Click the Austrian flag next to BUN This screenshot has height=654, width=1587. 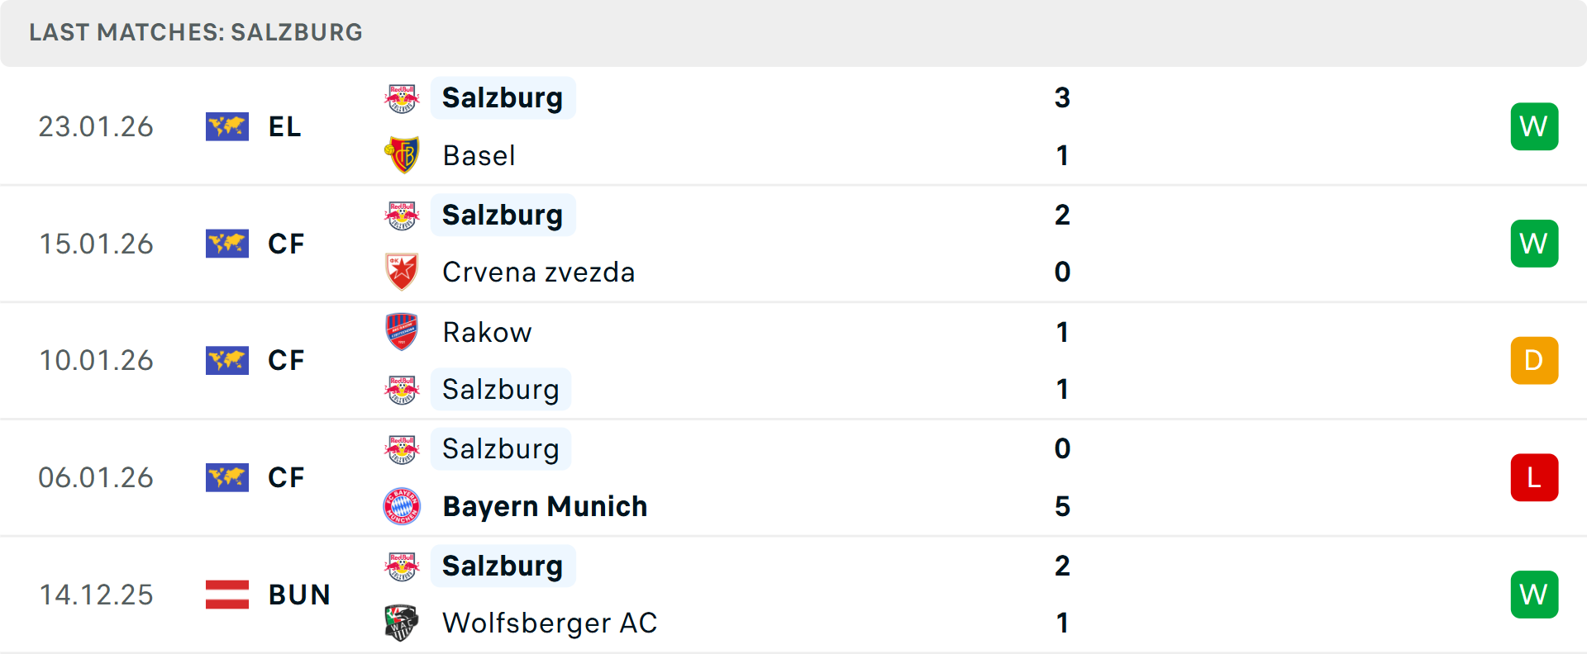[227, 595]
